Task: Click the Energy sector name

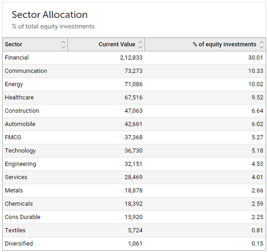Action: point(14,84)
